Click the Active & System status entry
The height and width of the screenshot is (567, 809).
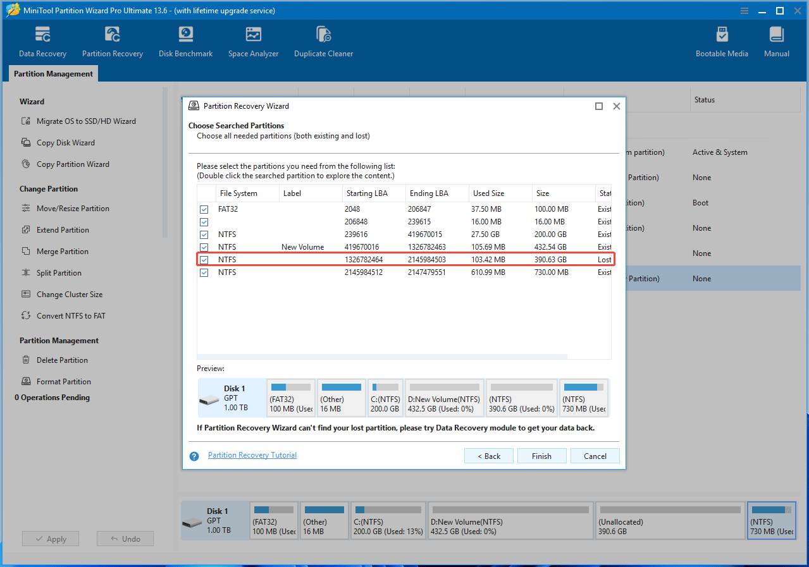point(720,152)
